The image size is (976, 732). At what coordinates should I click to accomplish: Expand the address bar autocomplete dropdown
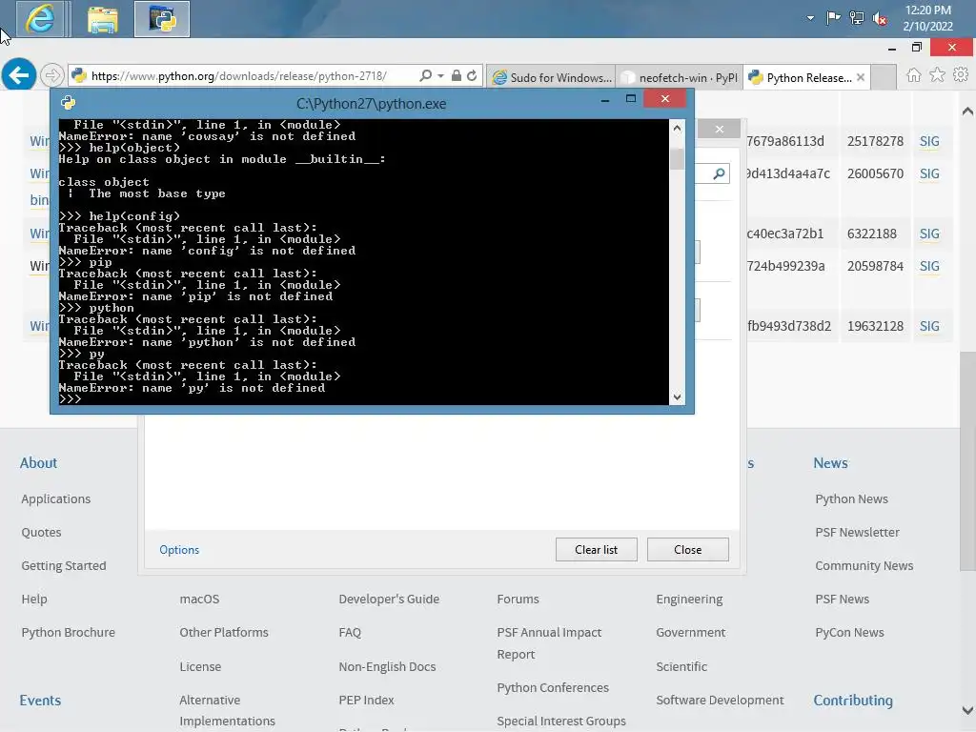coord(440,76)
